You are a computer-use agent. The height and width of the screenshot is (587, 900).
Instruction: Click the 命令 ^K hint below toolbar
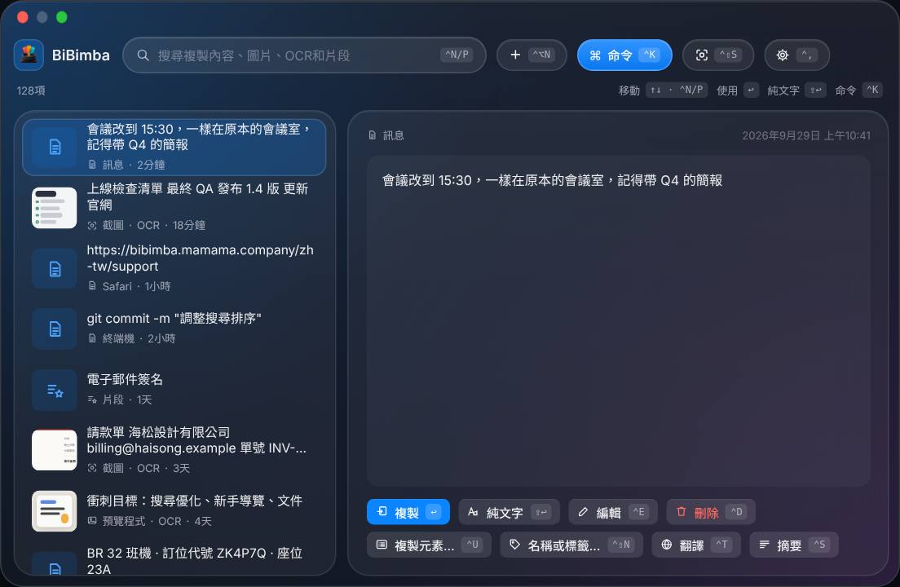pyautogui.click(x=858, y=90)
